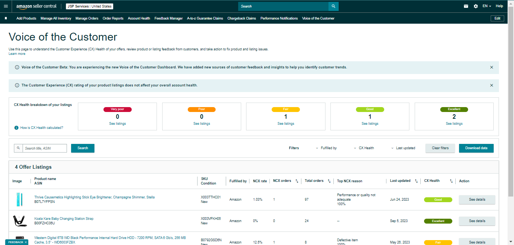
Task: Click the page vertical scrollbar
Action: (511, 101)
